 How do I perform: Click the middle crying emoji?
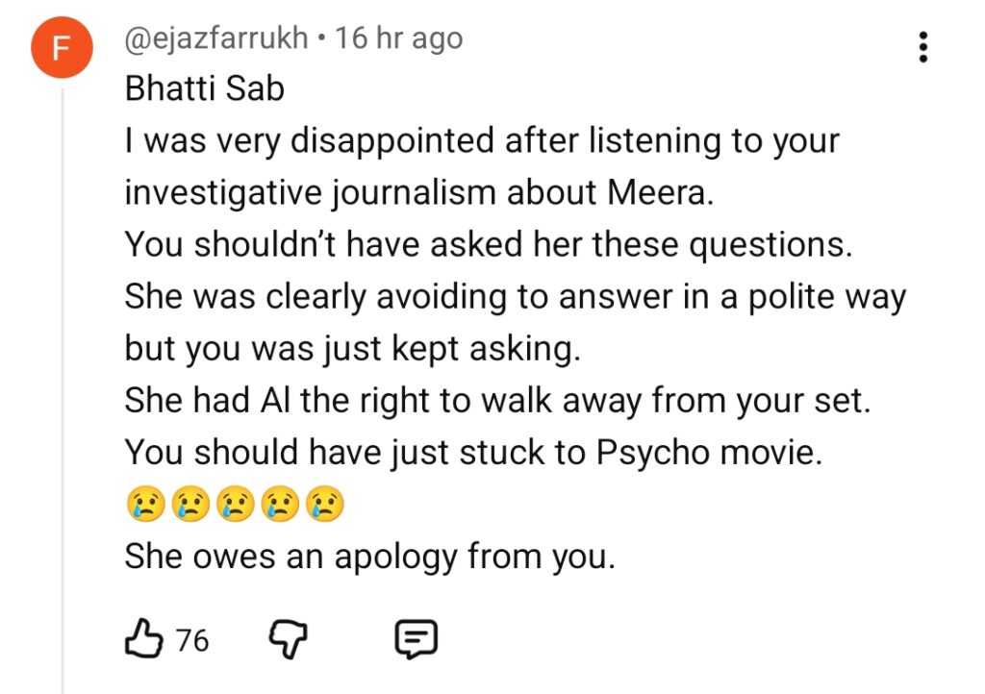[234, 505]
